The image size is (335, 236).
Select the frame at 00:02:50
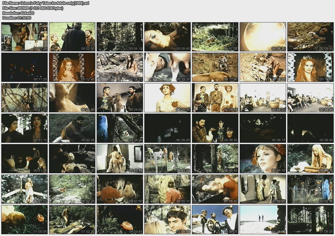coord(72,37)
